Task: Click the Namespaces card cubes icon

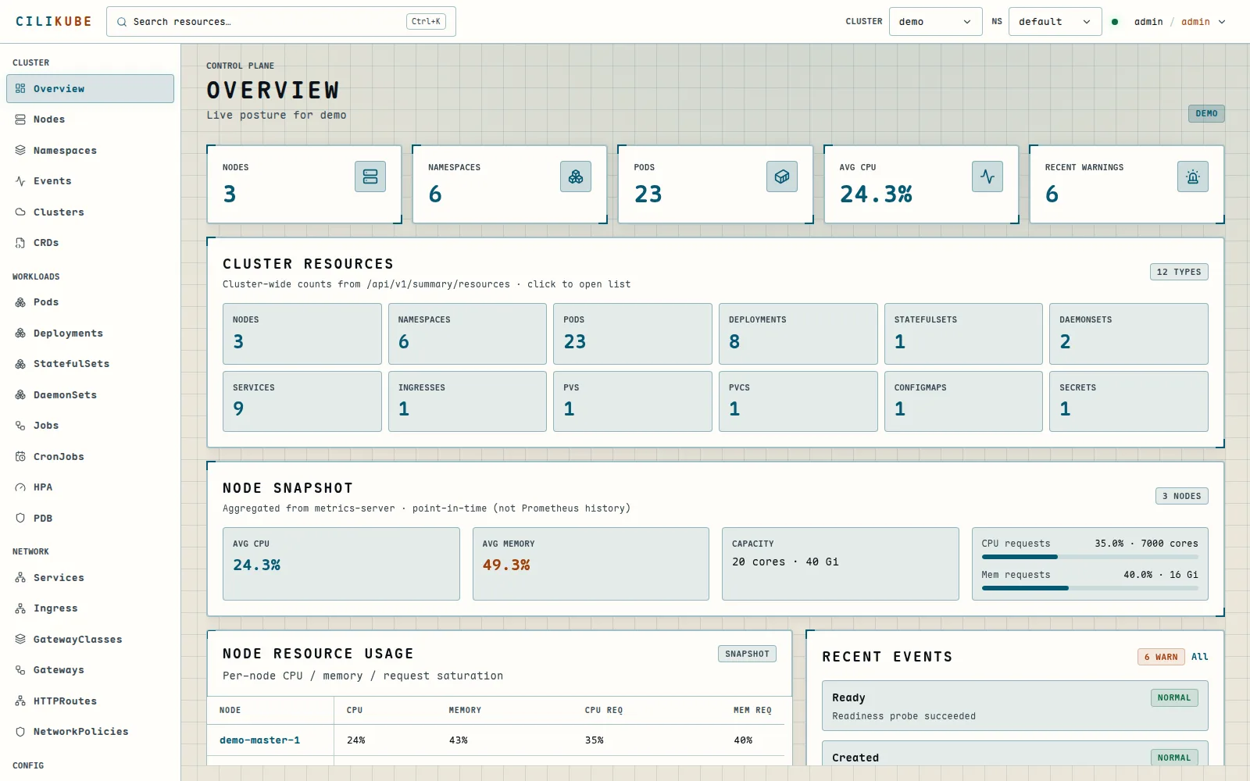Action: tap(576, 177)
